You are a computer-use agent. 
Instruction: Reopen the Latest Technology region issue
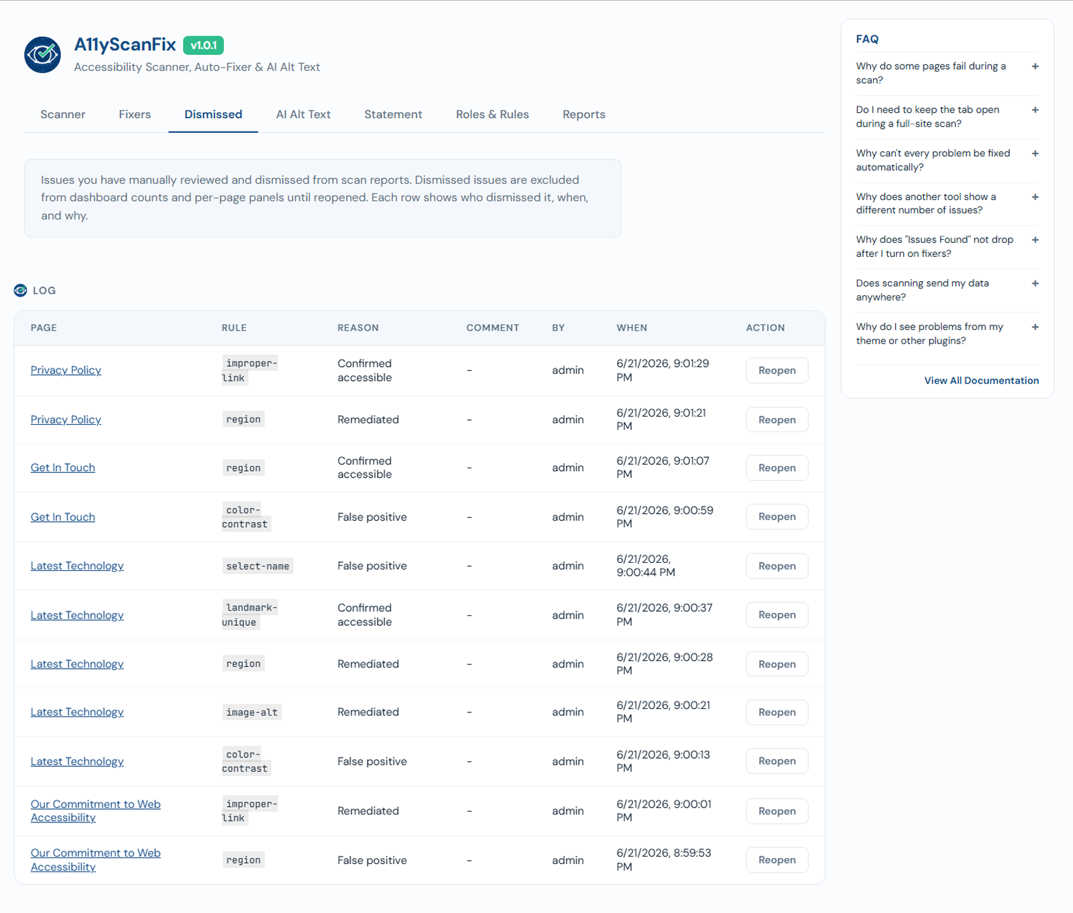point(777,664)
